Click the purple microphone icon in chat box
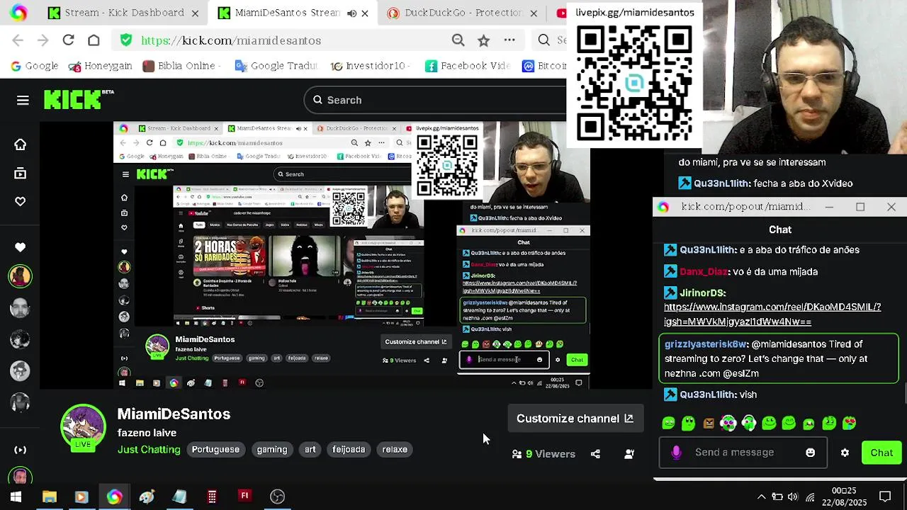 point(676,453)
